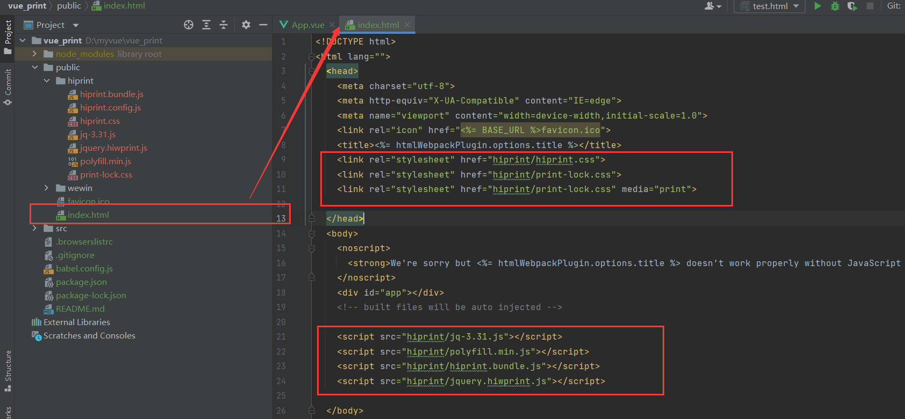905x419 pixels.
Task: Click the Stop run button
Action: [870, 6]
